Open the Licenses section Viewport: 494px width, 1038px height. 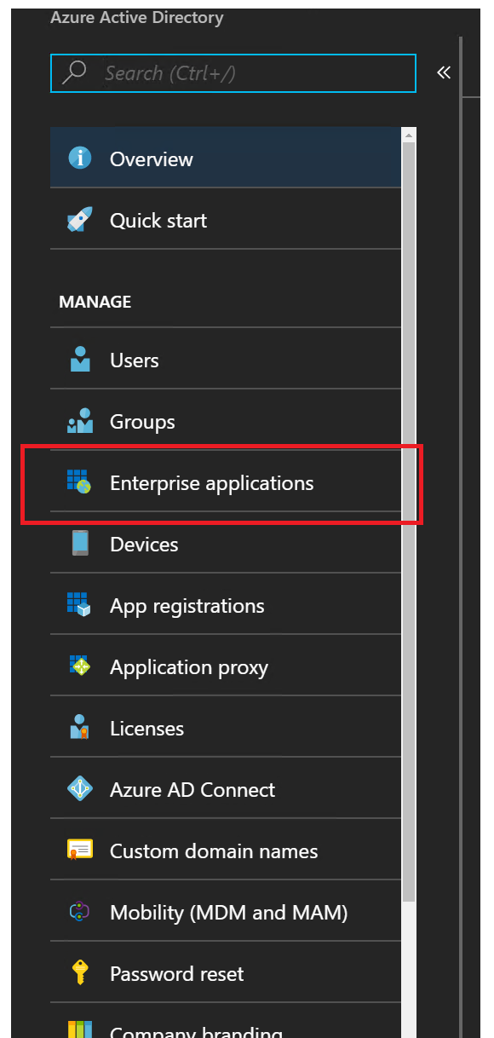pyautogui.click(x=226, y=727)
